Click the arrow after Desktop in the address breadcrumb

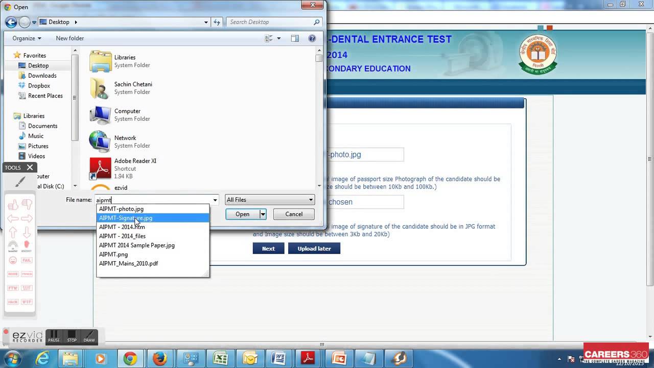(76, 22)
